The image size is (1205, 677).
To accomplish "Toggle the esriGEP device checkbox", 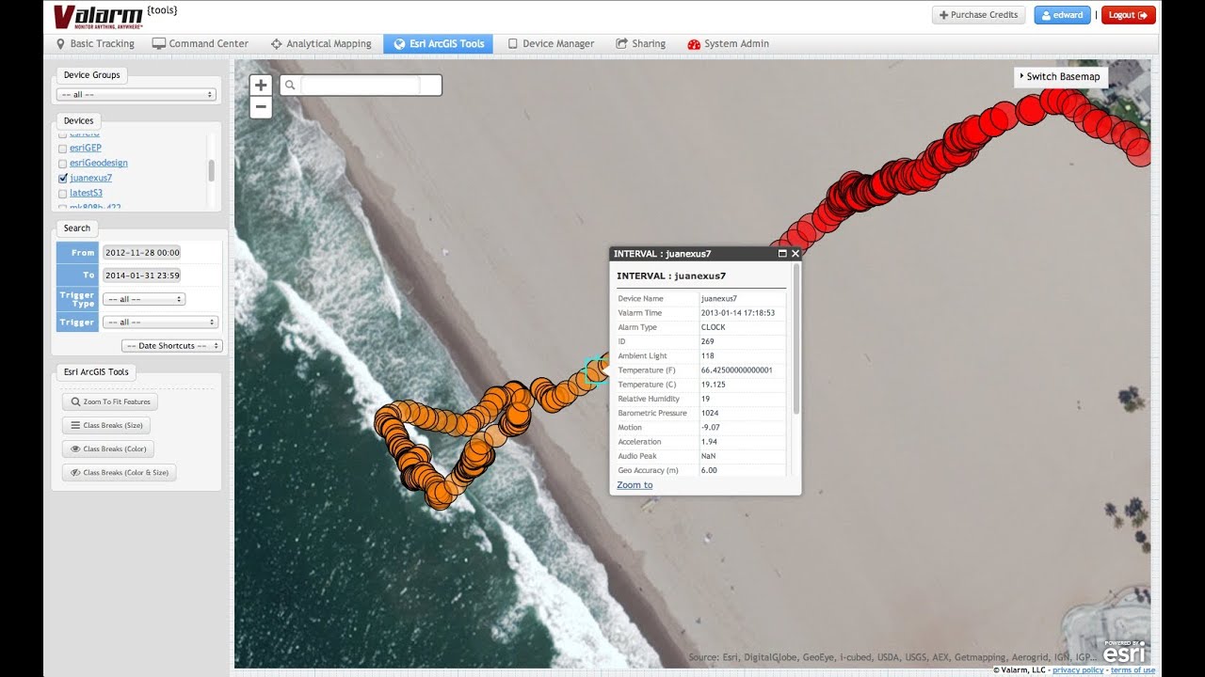I will (x=62, y=149).
